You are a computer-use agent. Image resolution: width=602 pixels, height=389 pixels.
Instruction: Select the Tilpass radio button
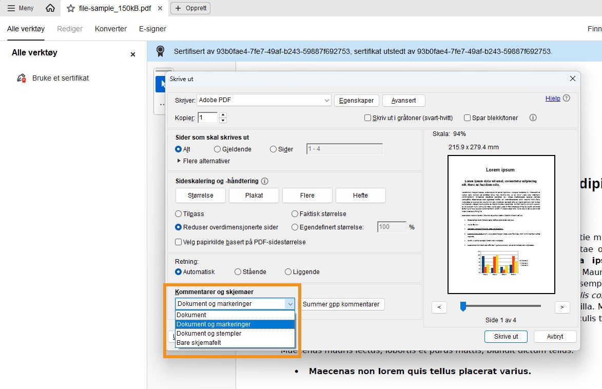click(178, 214)
